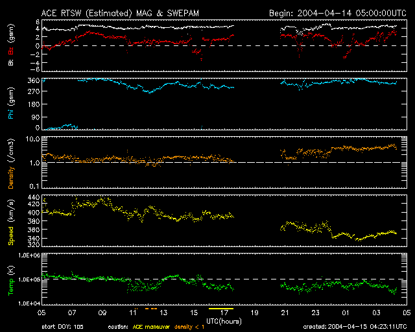Click tick value "440" on the Speed axis
The image size is (415, 332).
point(34,197)
